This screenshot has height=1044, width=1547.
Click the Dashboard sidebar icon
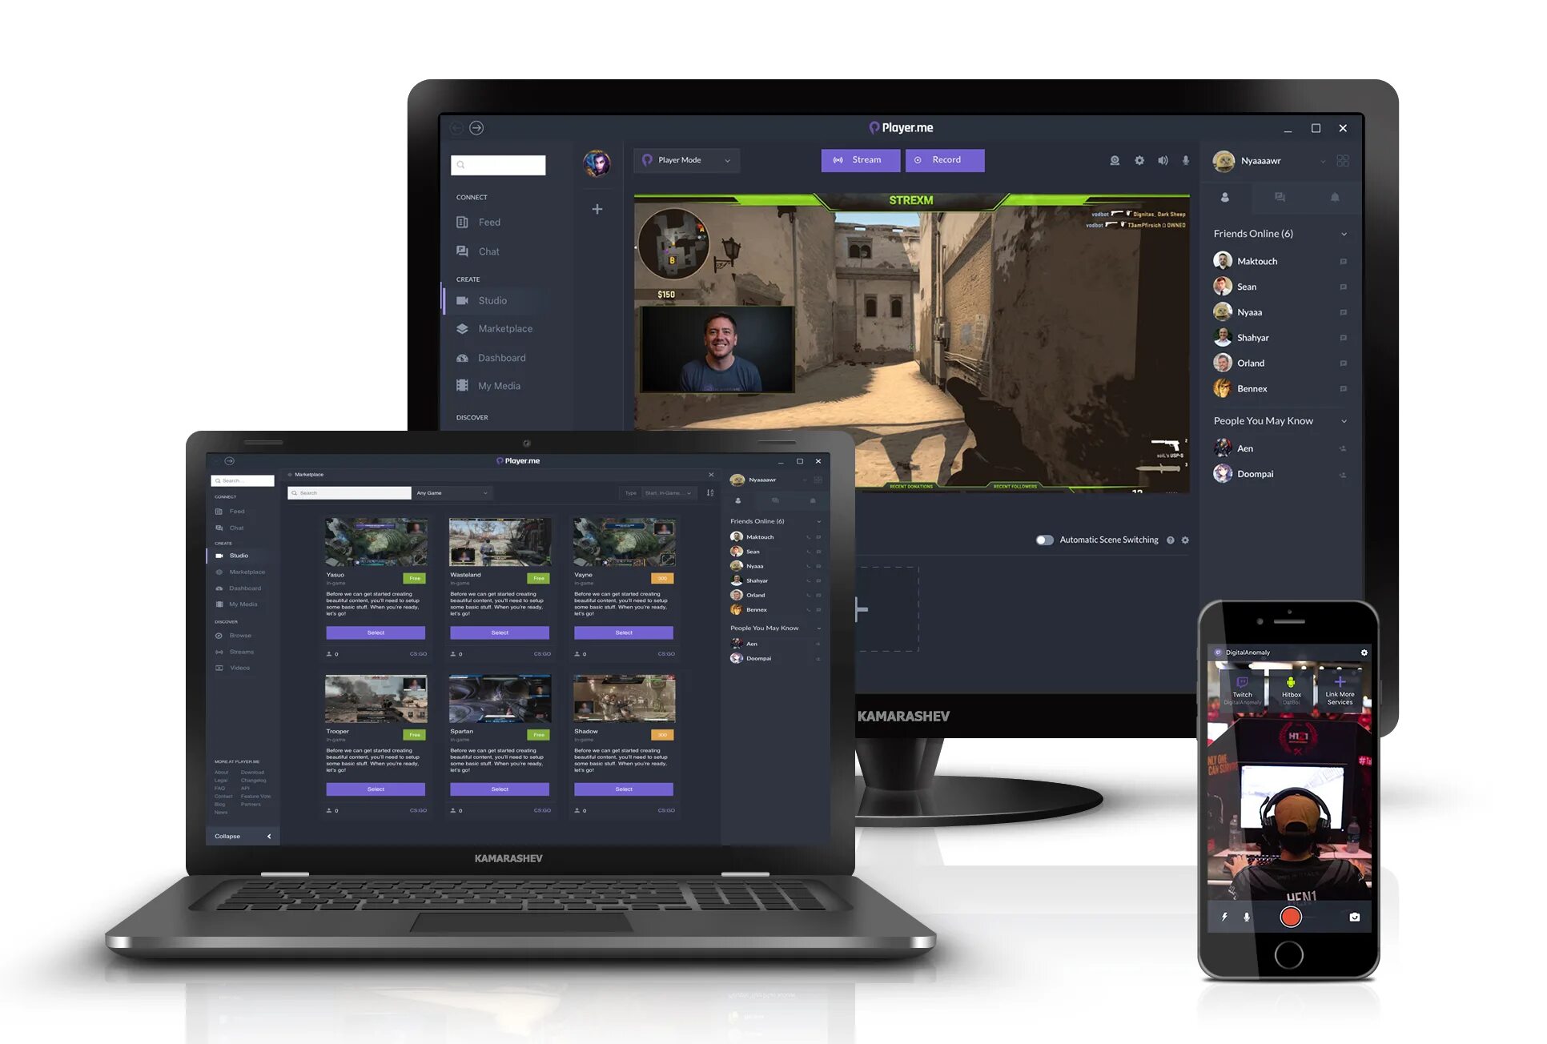(x=463, y=358)
